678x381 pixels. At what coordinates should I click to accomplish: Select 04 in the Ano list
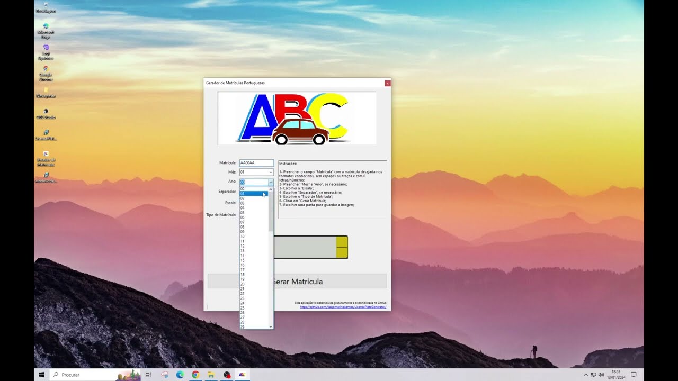tap(254, 208)
